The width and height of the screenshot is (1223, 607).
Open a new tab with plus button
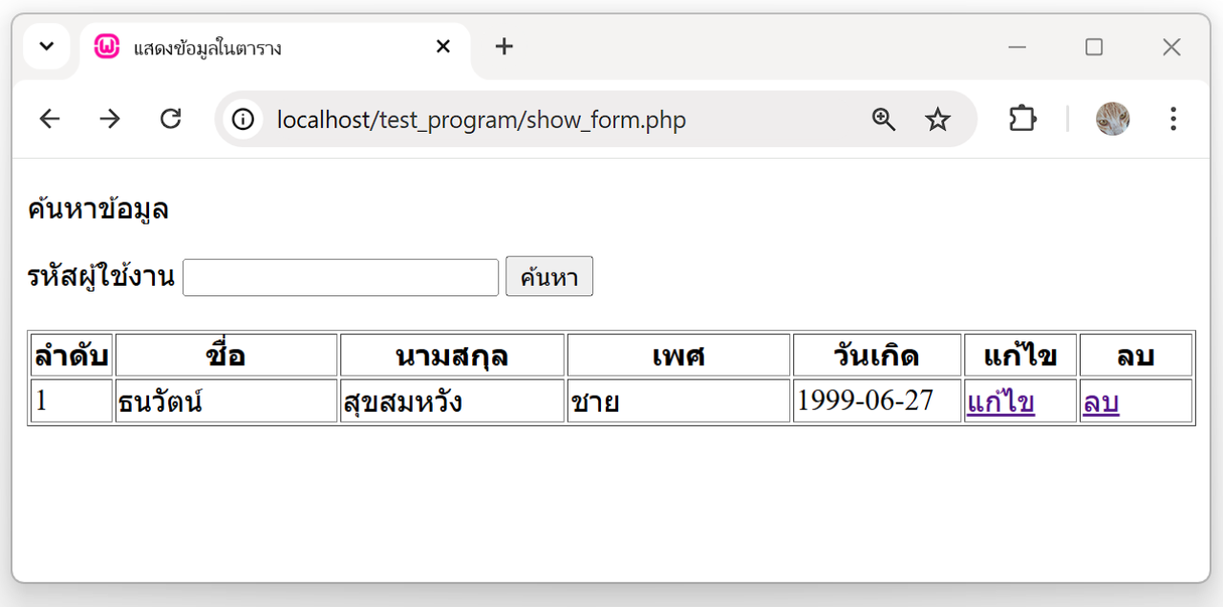[x=504, y=47]
